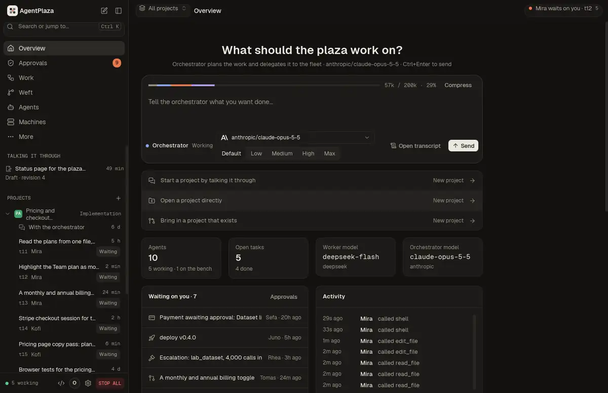Image resolution: width=608 pixels, height=393 pixels.
Task: Toggle the sidebar panel layout icon
Action: (x=119, y=11)
